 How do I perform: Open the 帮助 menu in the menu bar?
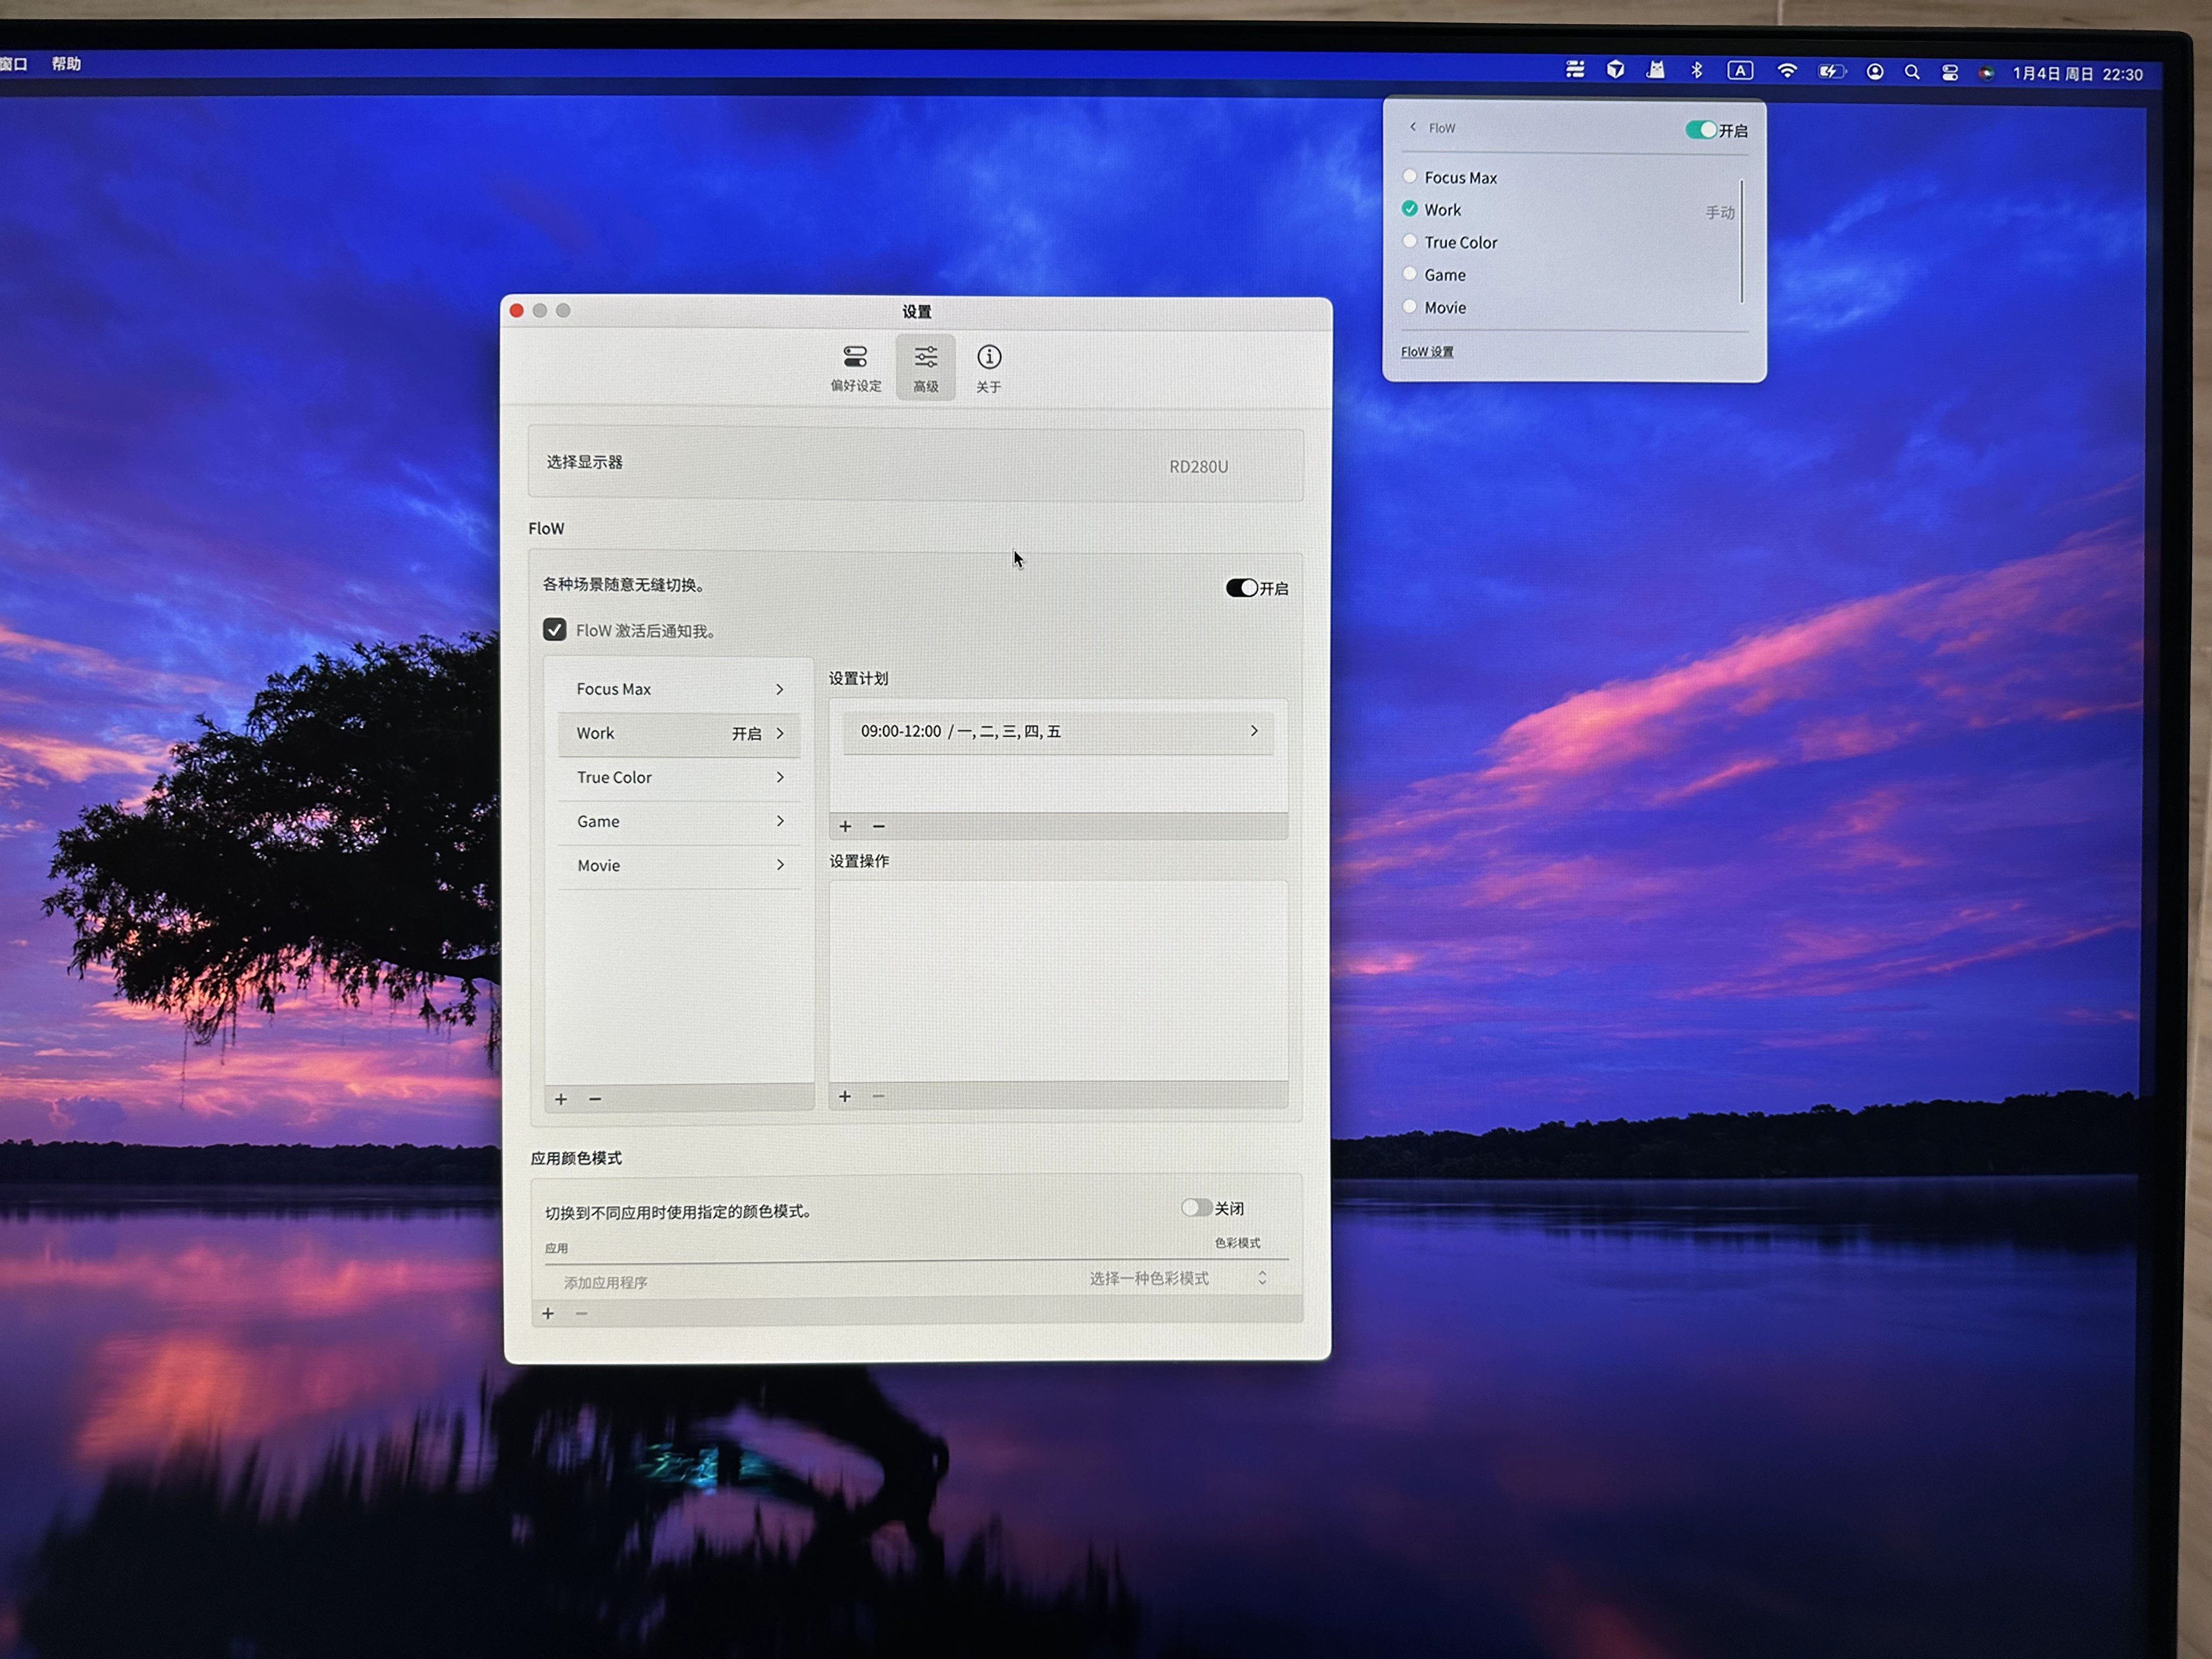click(x=66, y=64)
